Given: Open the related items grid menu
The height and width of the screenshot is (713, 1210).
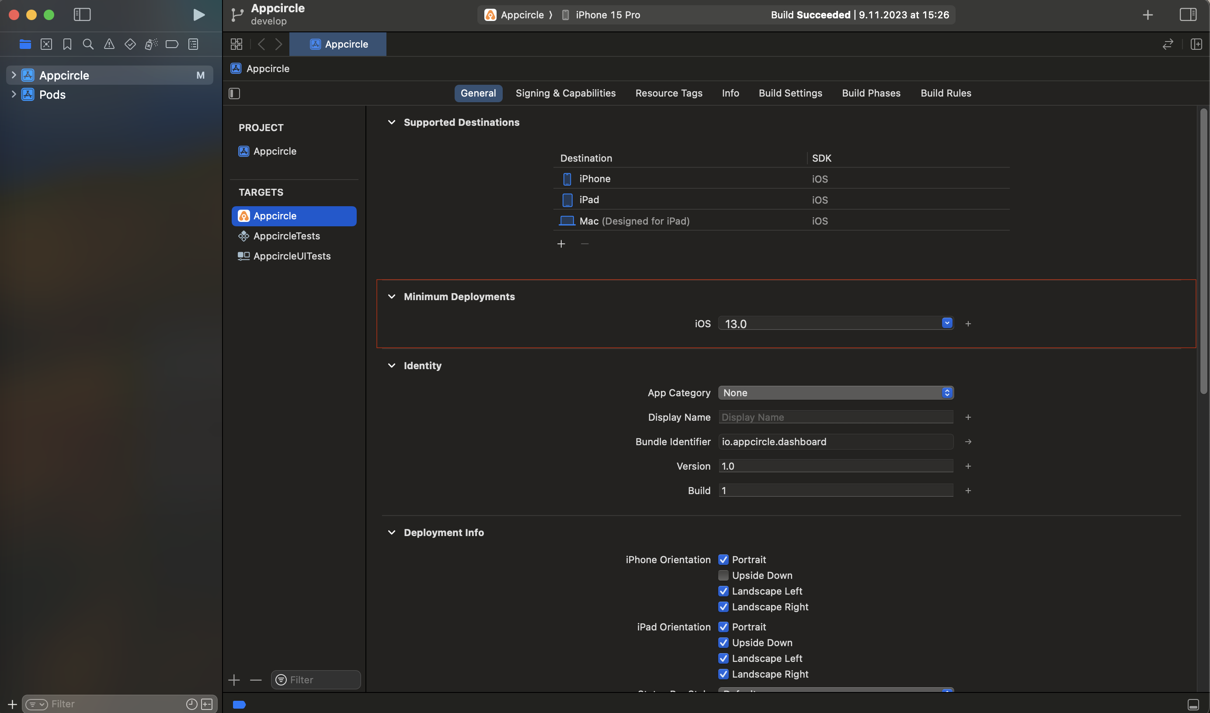Looking at the screenshot, I should coord(236,44).
